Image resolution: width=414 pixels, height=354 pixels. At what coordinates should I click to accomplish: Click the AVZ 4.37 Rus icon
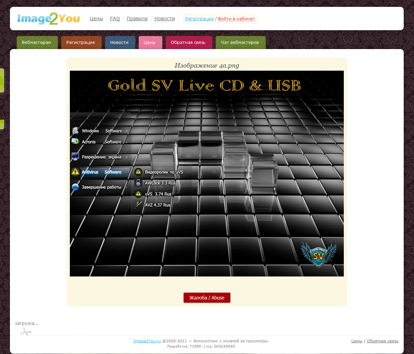click(138, 204)
